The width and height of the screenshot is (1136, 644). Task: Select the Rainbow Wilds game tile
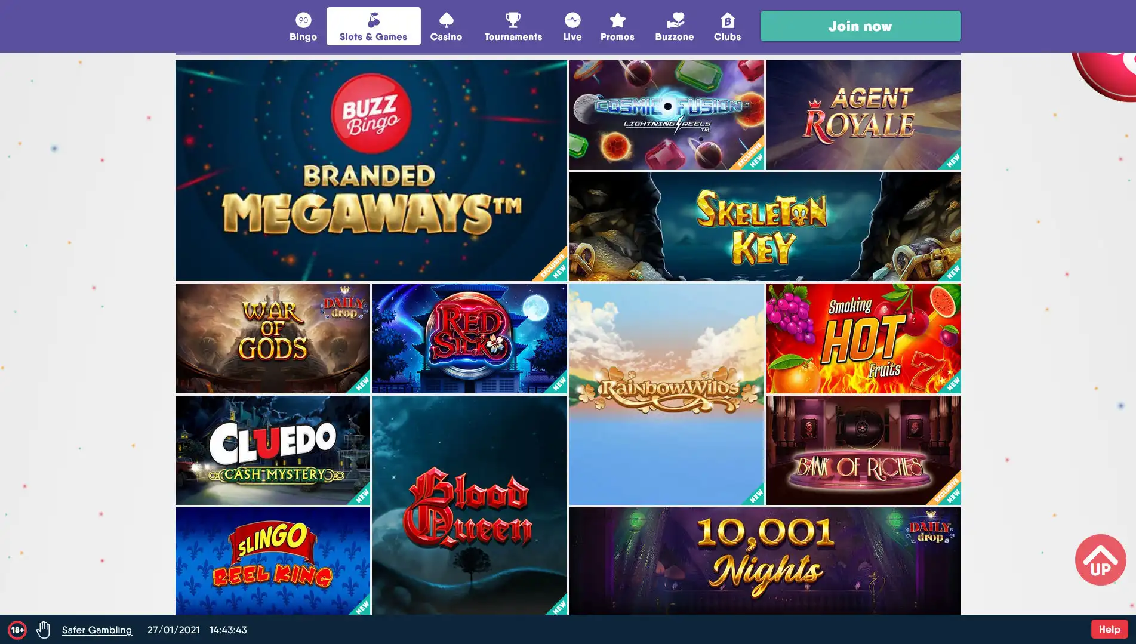tap(666, 394)
